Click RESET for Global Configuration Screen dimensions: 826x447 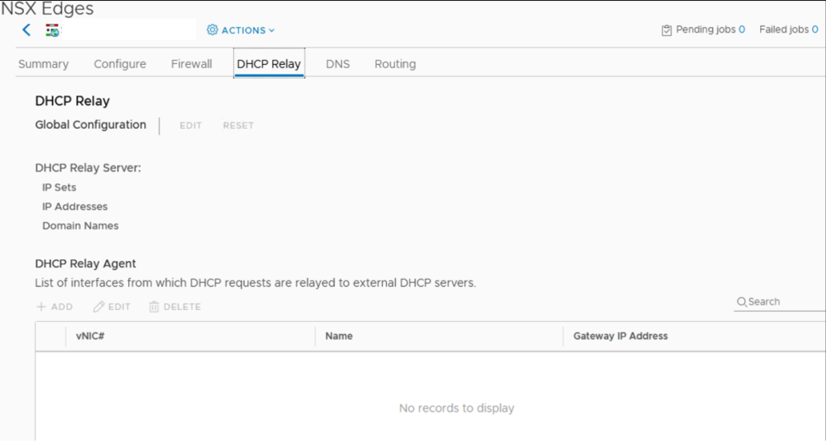pos(238,125)
